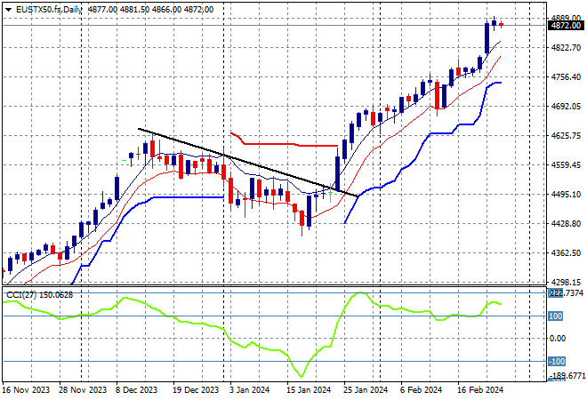The width and height of the screenshot is (587, 400).
Task: Click price axis level 4692.05
Action: coord(566,107)
